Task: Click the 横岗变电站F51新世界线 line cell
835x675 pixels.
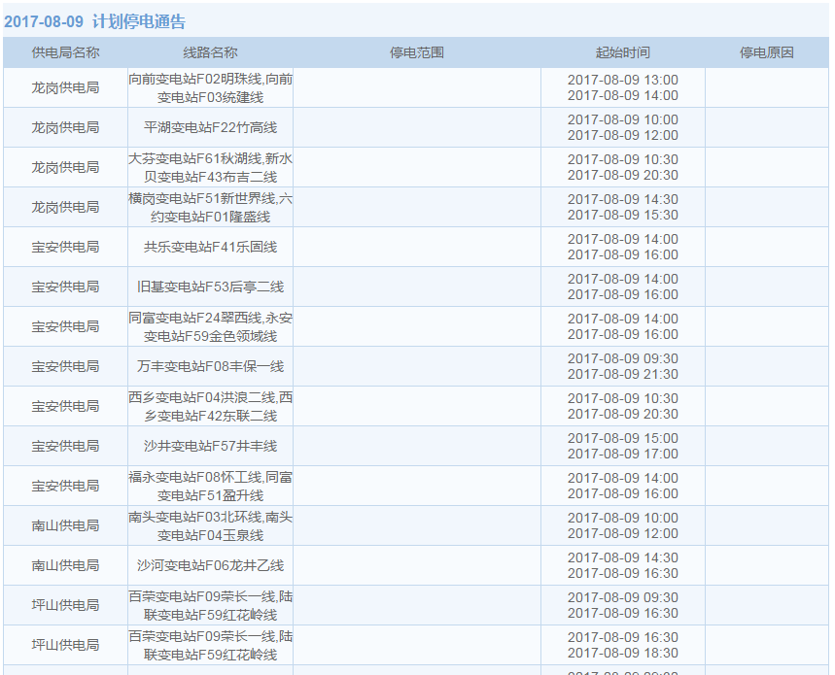Action: 210,207
